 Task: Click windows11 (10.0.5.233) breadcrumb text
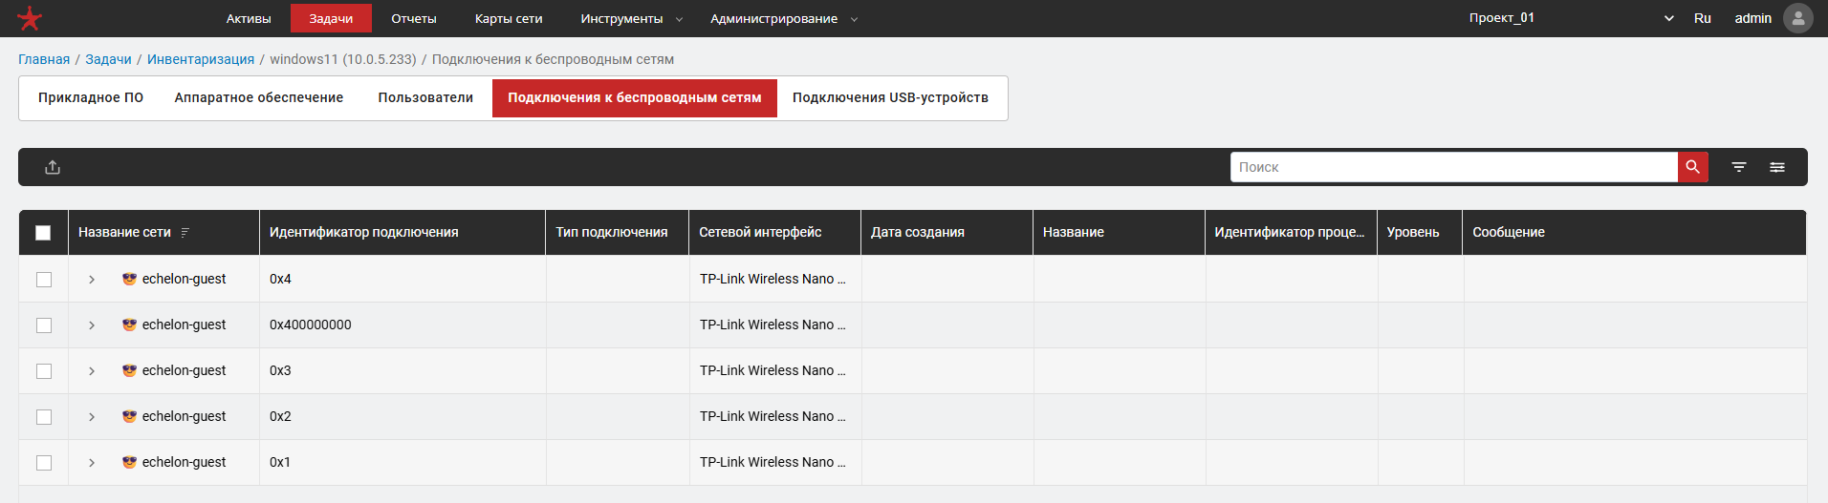point(343,59)
